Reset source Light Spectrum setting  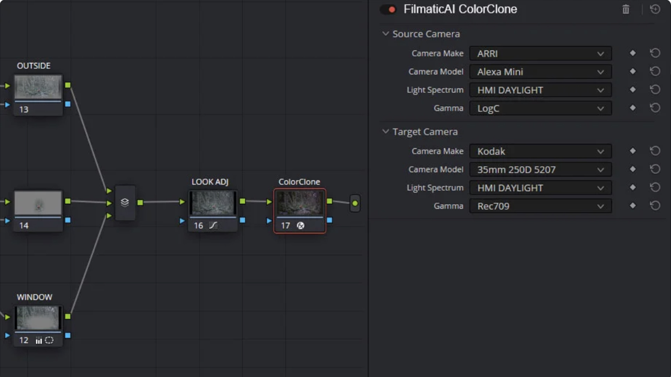click(x=655, y=89)
